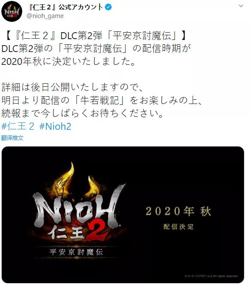Click the 詳細は後日公開 sentence in the tweet
The height and width of the screenshot is (287, 250).
[x=71, y=87]
